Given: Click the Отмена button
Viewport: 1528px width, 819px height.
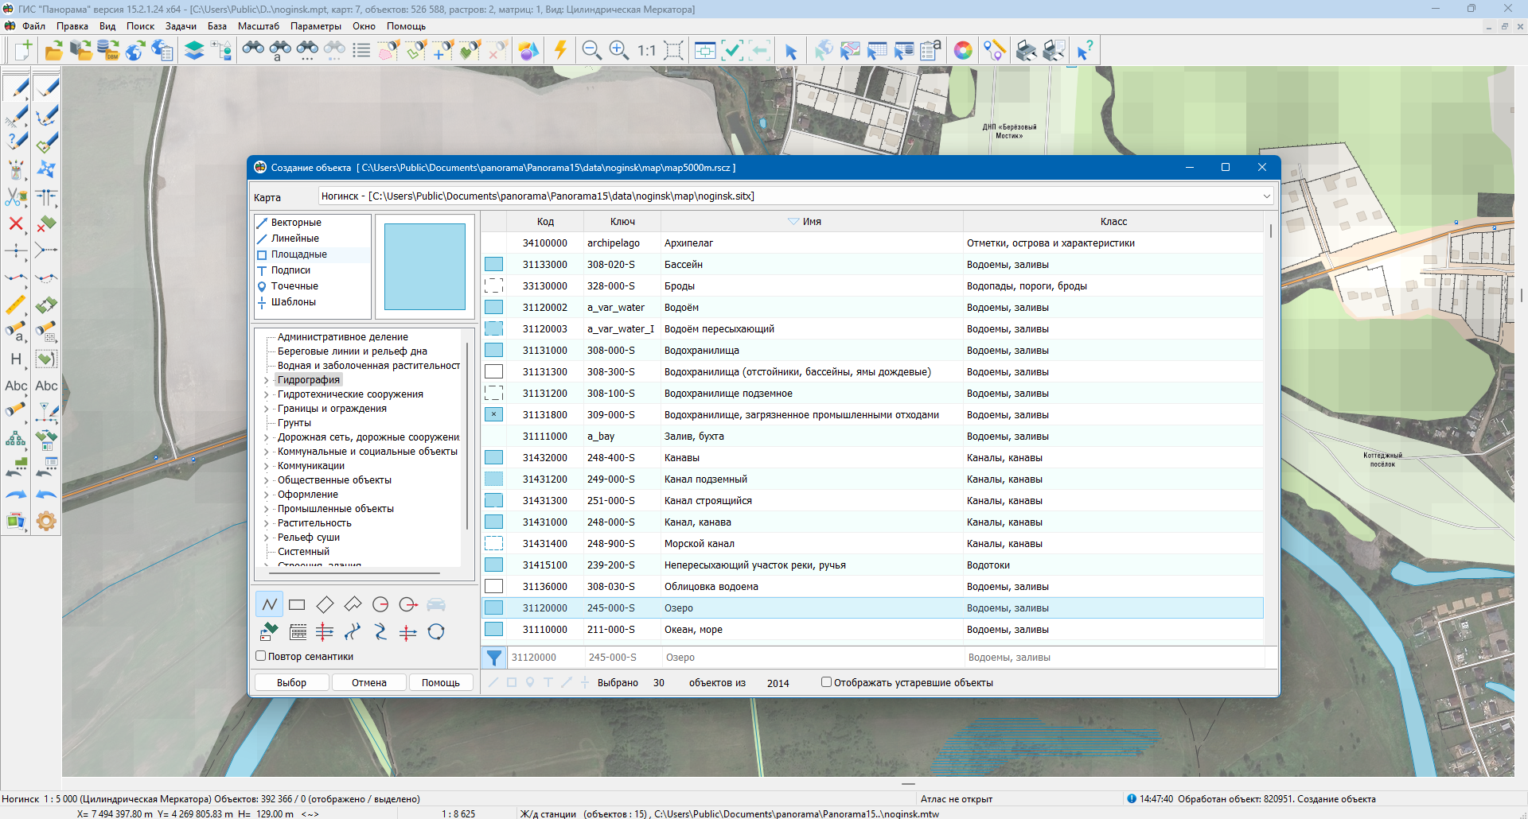Looking at the screenshot, I should (x=369, y=682).
